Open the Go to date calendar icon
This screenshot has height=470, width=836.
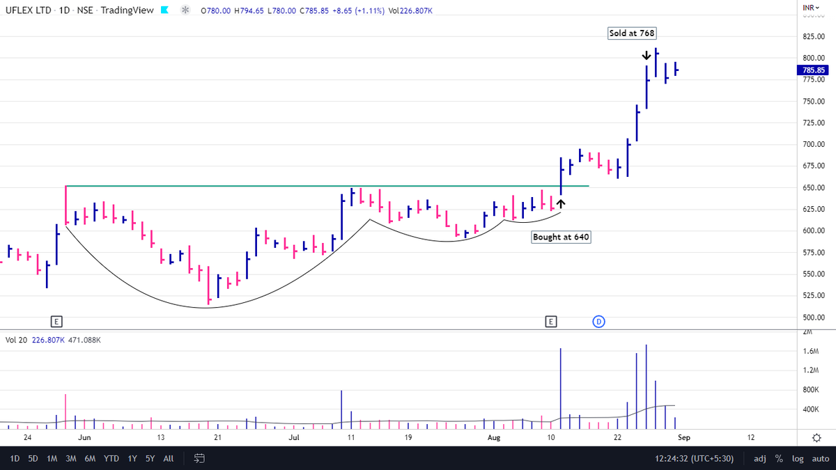[x=199, y=458]
